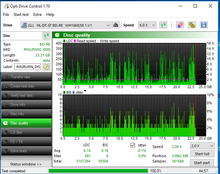This screenshot has height=174, width=220.
Task: Refresh disc info in the Disc panel
Action: coord(47,36)
